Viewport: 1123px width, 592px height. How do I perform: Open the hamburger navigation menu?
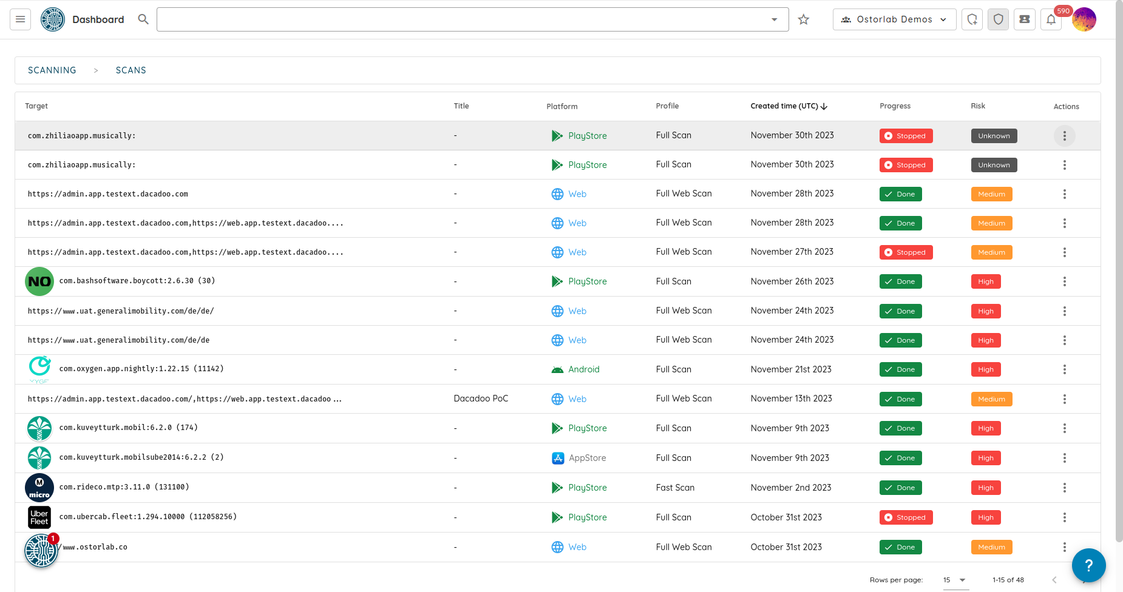[x=20, y=19]
